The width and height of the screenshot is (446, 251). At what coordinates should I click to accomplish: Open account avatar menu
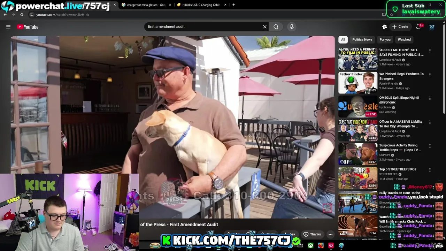click(432, 27)
